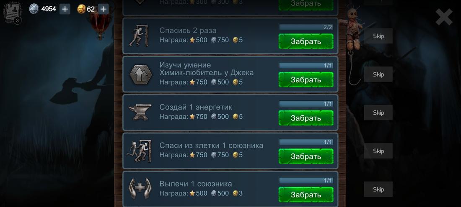The image size is (461, 207).
Task: Claim reward for Создай 1 энергетик
Action: [x=306, y=118]
